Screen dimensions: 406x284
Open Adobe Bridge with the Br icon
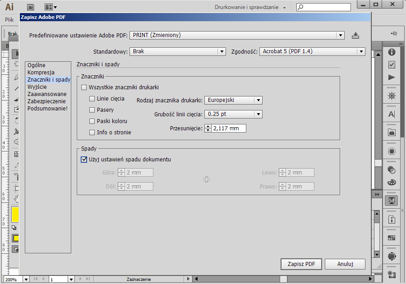pyautogui.click(x=31, y=7)
